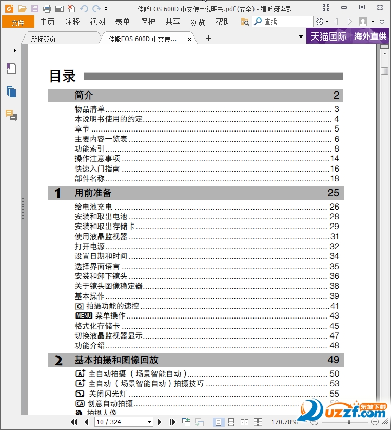Open a file with the folder icon

tap(22, 9)
